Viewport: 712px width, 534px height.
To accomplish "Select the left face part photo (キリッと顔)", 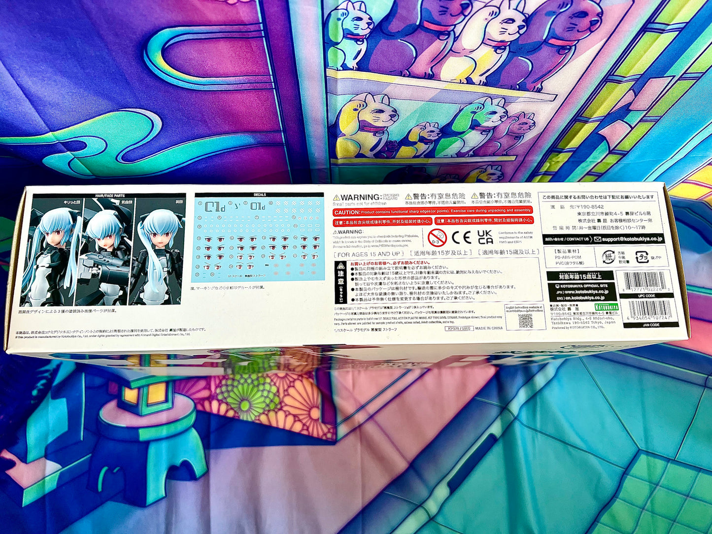I will [51, 252].
